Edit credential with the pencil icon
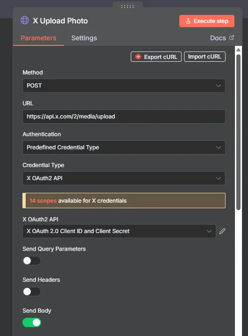Image resolution: width=248 pixels, height=336 pixels. point(222,231)
